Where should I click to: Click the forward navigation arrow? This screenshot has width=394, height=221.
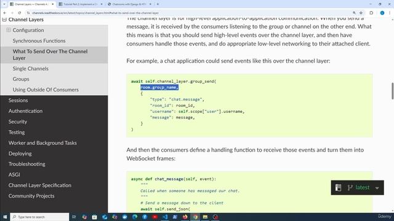click(x=12, y=13)
